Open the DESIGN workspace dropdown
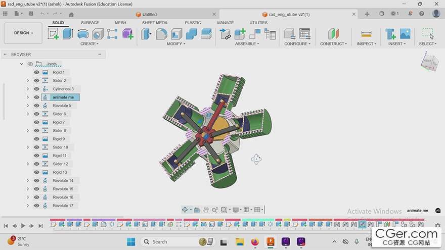The image size is (445, 250). point(23,33)
